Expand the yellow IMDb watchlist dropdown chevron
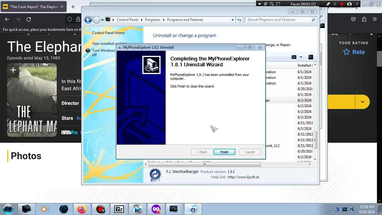Image resolution: width=382 pixels, height=215 pixels. coord(362,102)
